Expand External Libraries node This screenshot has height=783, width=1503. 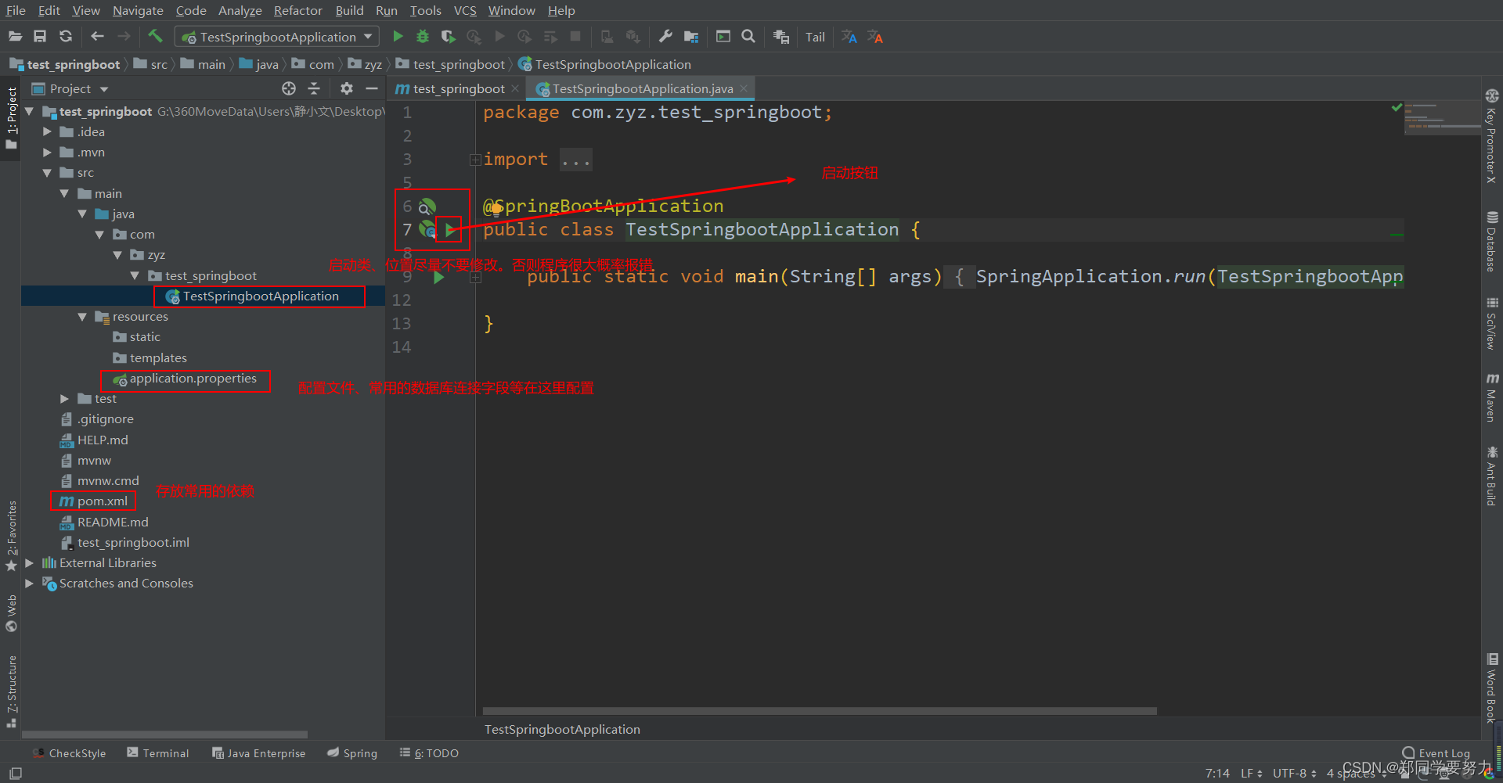[30, 563]
